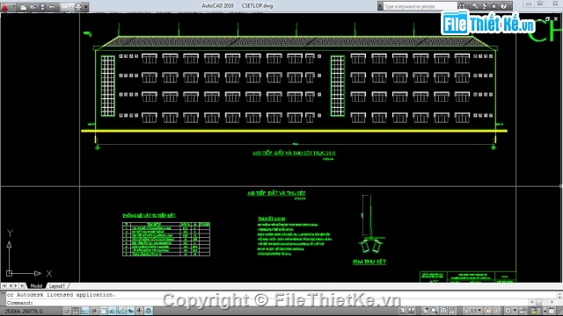Undo the last action using the toolbar
Screen dimensions: 563x316
52,7
